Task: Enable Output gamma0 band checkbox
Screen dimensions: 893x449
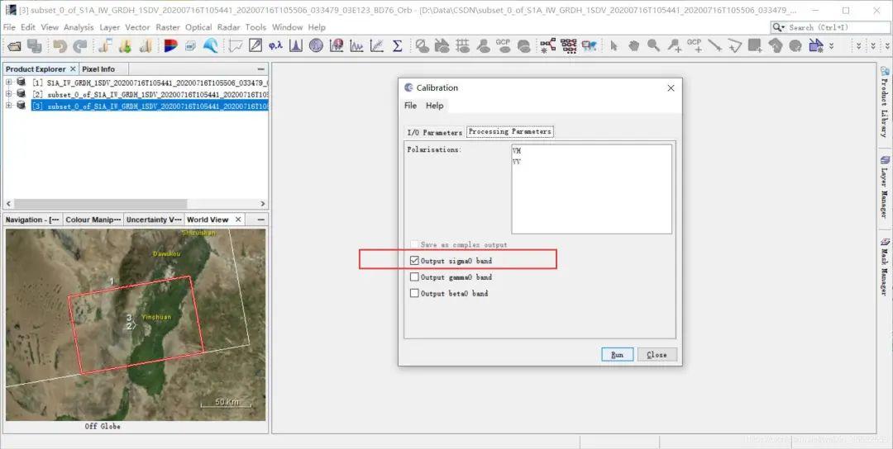Action: pos(414,277)
